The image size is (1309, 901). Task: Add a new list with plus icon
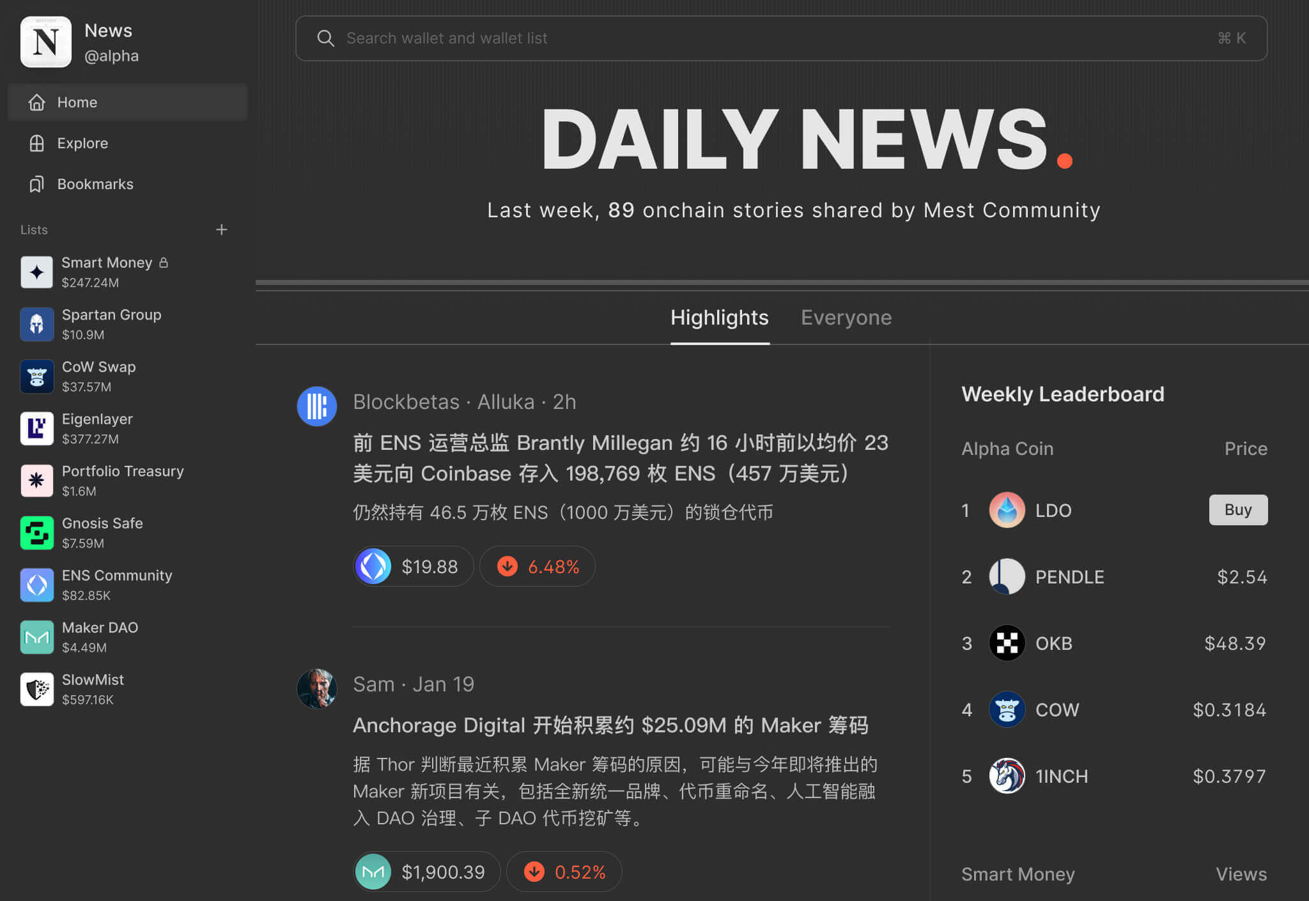pos(221,229)
